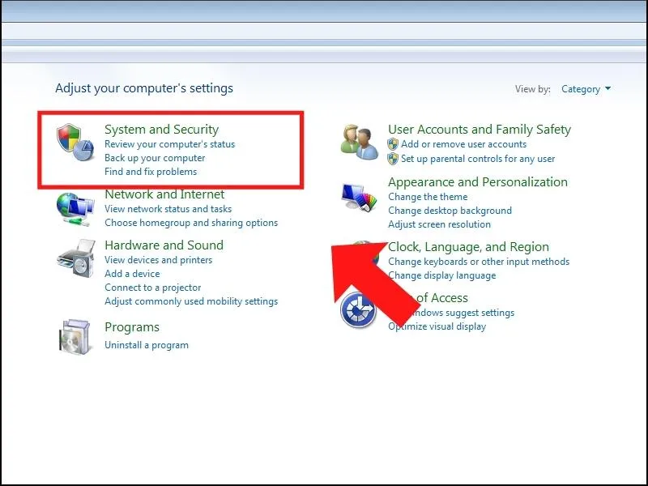The image size is (648, 486).
Task: Click shield icon beside Add or remove user accounts
Action: point(393,144)
